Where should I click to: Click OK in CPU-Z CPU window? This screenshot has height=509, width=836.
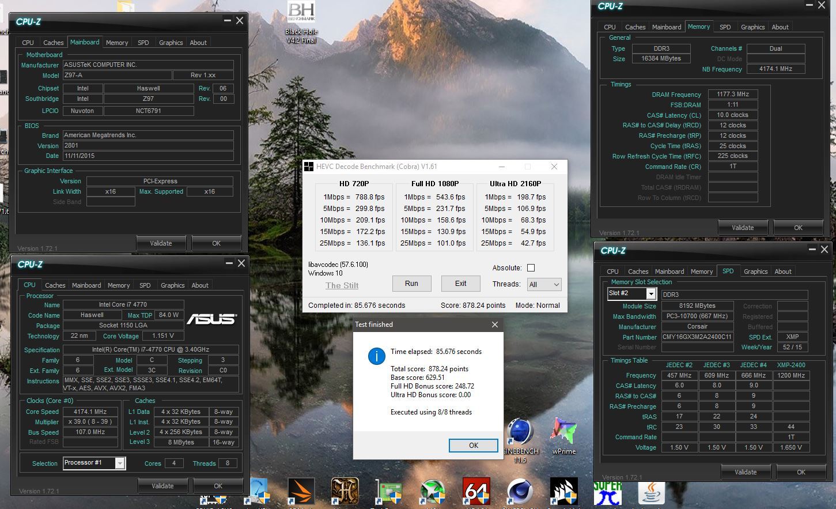(218, 486)
